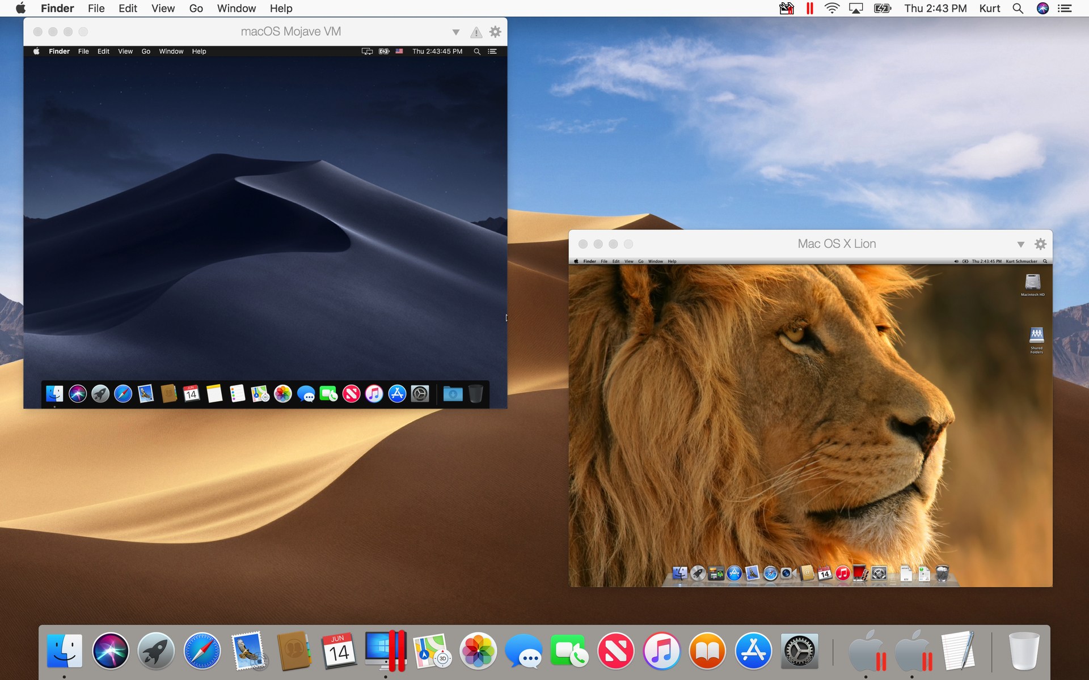The width and height of the screenshot is (1089, 680).
Task: Click the volume icon in Lion VM menu bar
Action: [956, 261]
